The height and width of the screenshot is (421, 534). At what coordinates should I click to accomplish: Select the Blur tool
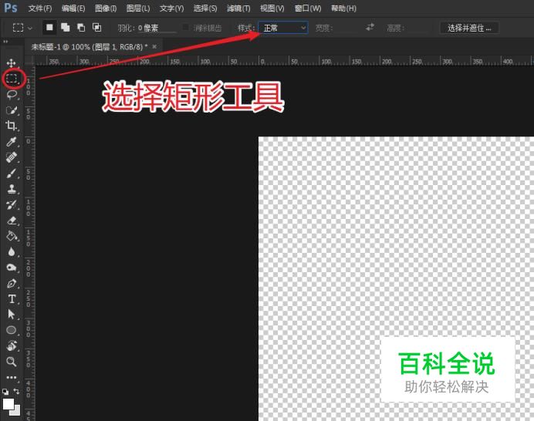point(12,252)
